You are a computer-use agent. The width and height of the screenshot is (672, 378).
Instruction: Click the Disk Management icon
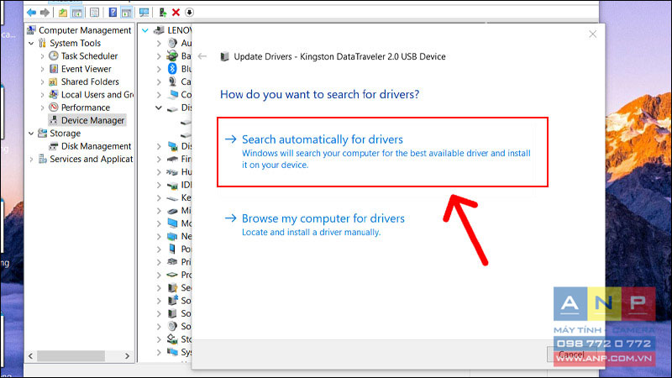point(54,146)
